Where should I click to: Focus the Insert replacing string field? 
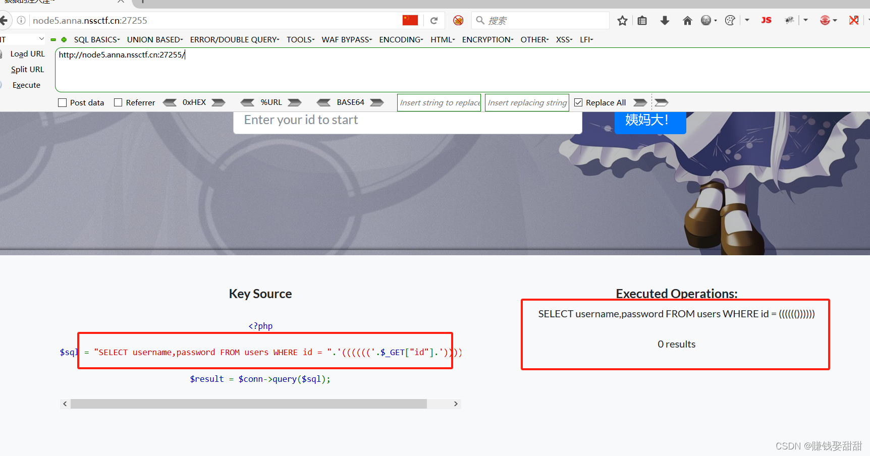coord(527,102)
